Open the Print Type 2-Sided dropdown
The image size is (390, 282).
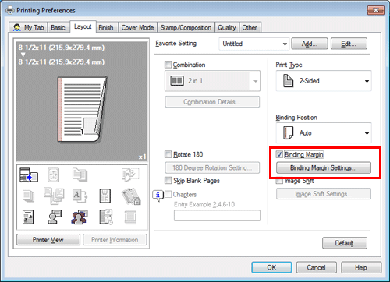click(x=324, y=81)
